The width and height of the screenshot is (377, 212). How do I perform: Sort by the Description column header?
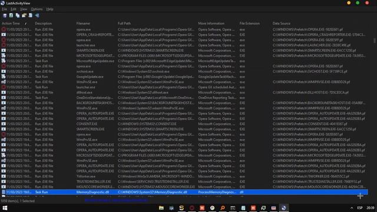[43, 24]
